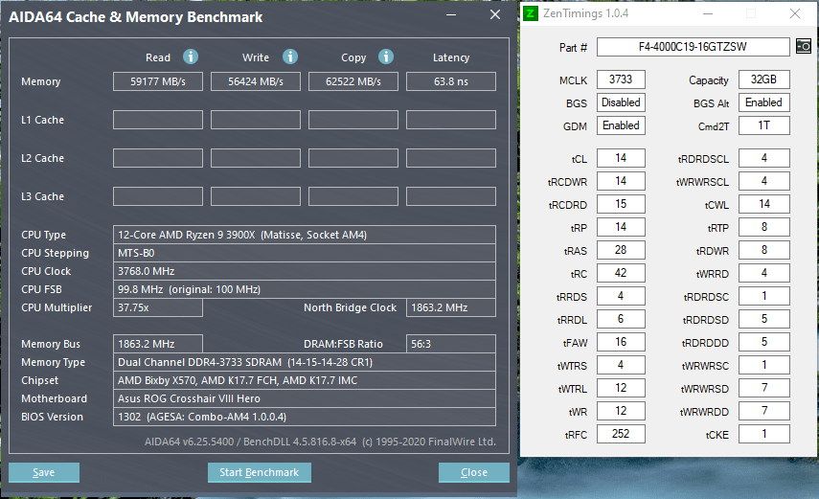This screenshot has width=819, height=499.
Task: Select the Memory Write value 56424 MB/s
Action: [256, 81]
